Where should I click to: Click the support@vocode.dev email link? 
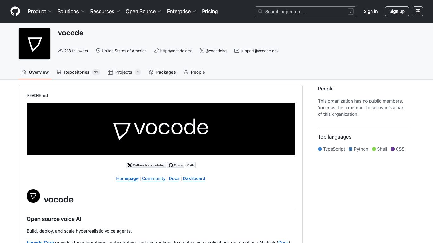click(259, 51)
